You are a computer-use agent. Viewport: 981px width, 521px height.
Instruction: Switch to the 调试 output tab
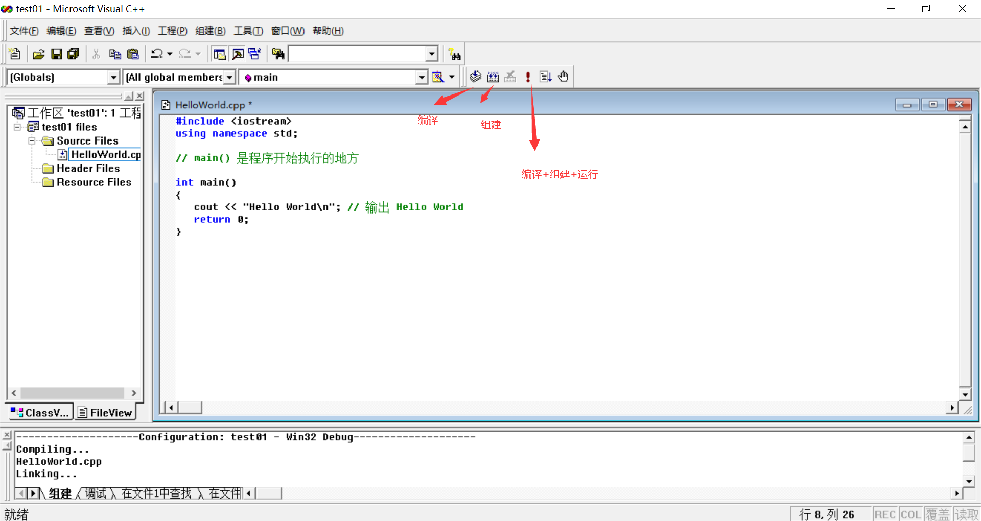(95, 493)
